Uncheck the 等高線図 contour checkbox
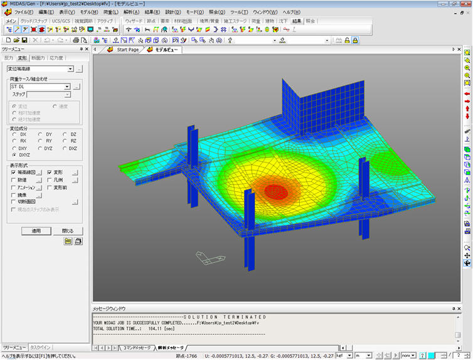Screen dimensions: 473x360 pyautogui.click(x=13, y=172)
